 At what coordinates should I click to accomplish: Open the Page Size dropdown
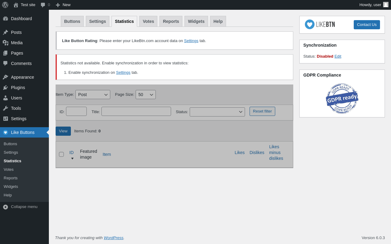point(146,95)
